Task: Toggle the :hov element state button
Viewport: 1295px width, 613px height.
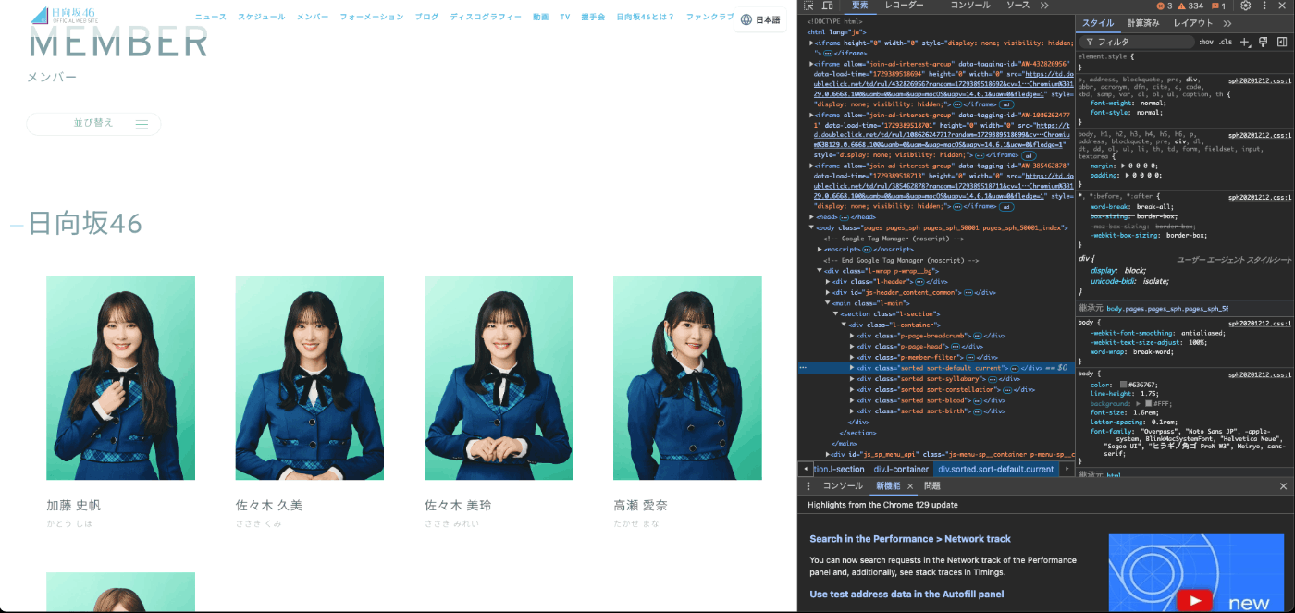Action: [x=1206, y=42]
